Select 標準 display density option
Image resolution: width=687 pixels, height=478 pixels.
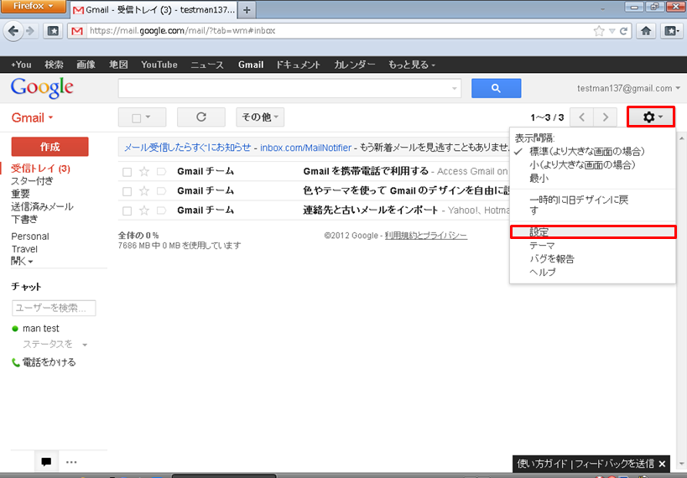586,152
